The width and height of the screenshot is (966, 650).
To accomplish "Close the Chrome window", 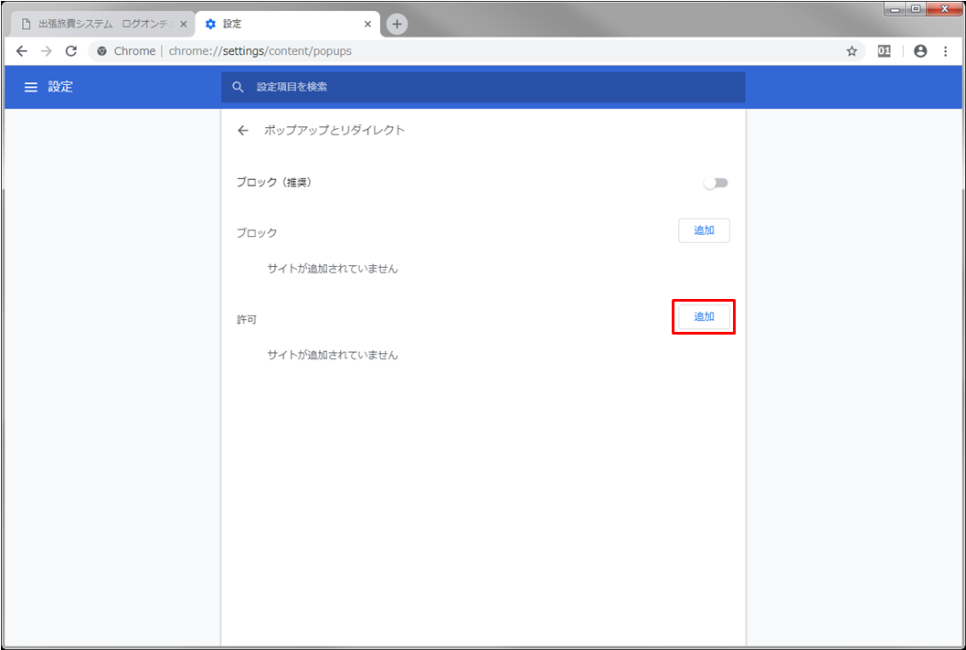I will [x=944, y=9].
